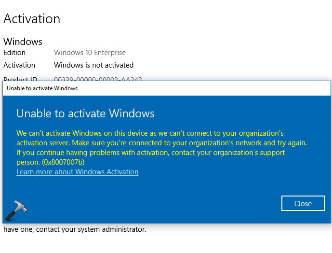Screen dimensions: 332x253
Task: Click the dialog title bar text
Action: coord(42,88)
